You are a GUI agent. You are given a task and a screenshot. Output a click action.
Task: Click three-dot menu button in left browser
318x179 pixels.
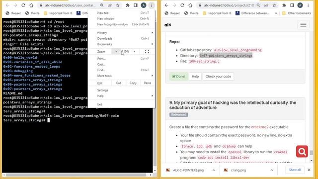[x=152, y=5]
